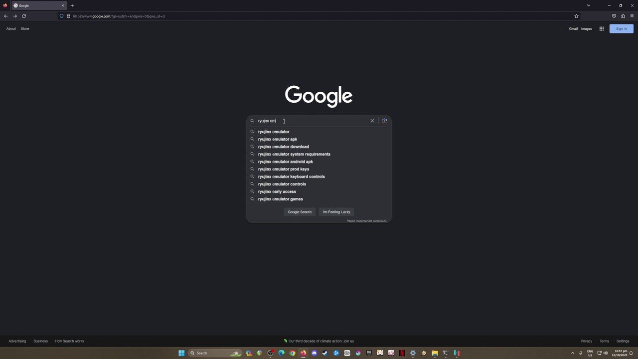This screenshot has width=638, height=359.
Task: Open Epic Games Launcher from taskbar
Action: 369,353
